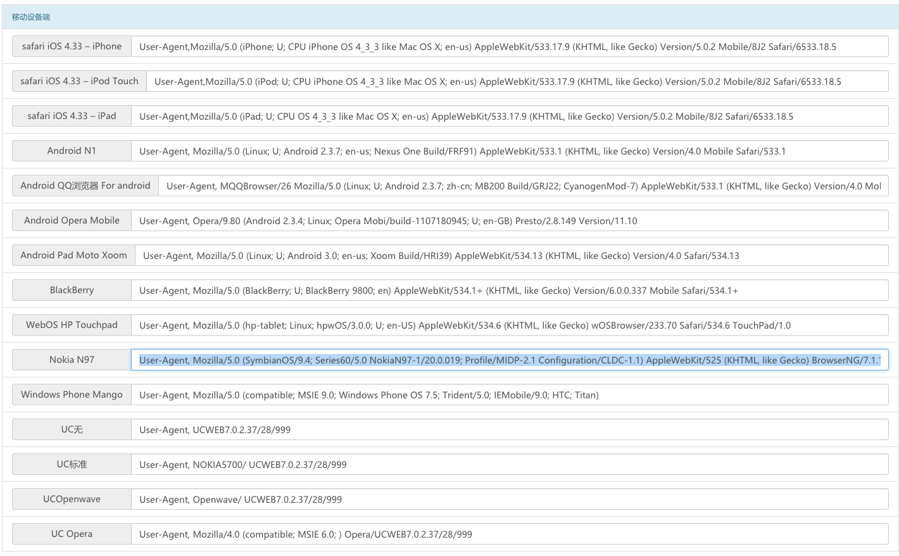Focus the UC标准 user-agent input
Screen dimensions: 899x556
(509, 464)
